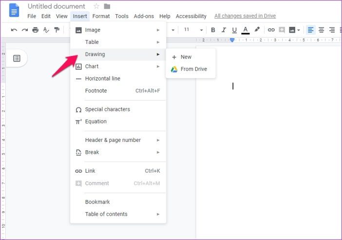Toggle underline formatting
This screenshot has height=240, width=342.
pos(234,30)
